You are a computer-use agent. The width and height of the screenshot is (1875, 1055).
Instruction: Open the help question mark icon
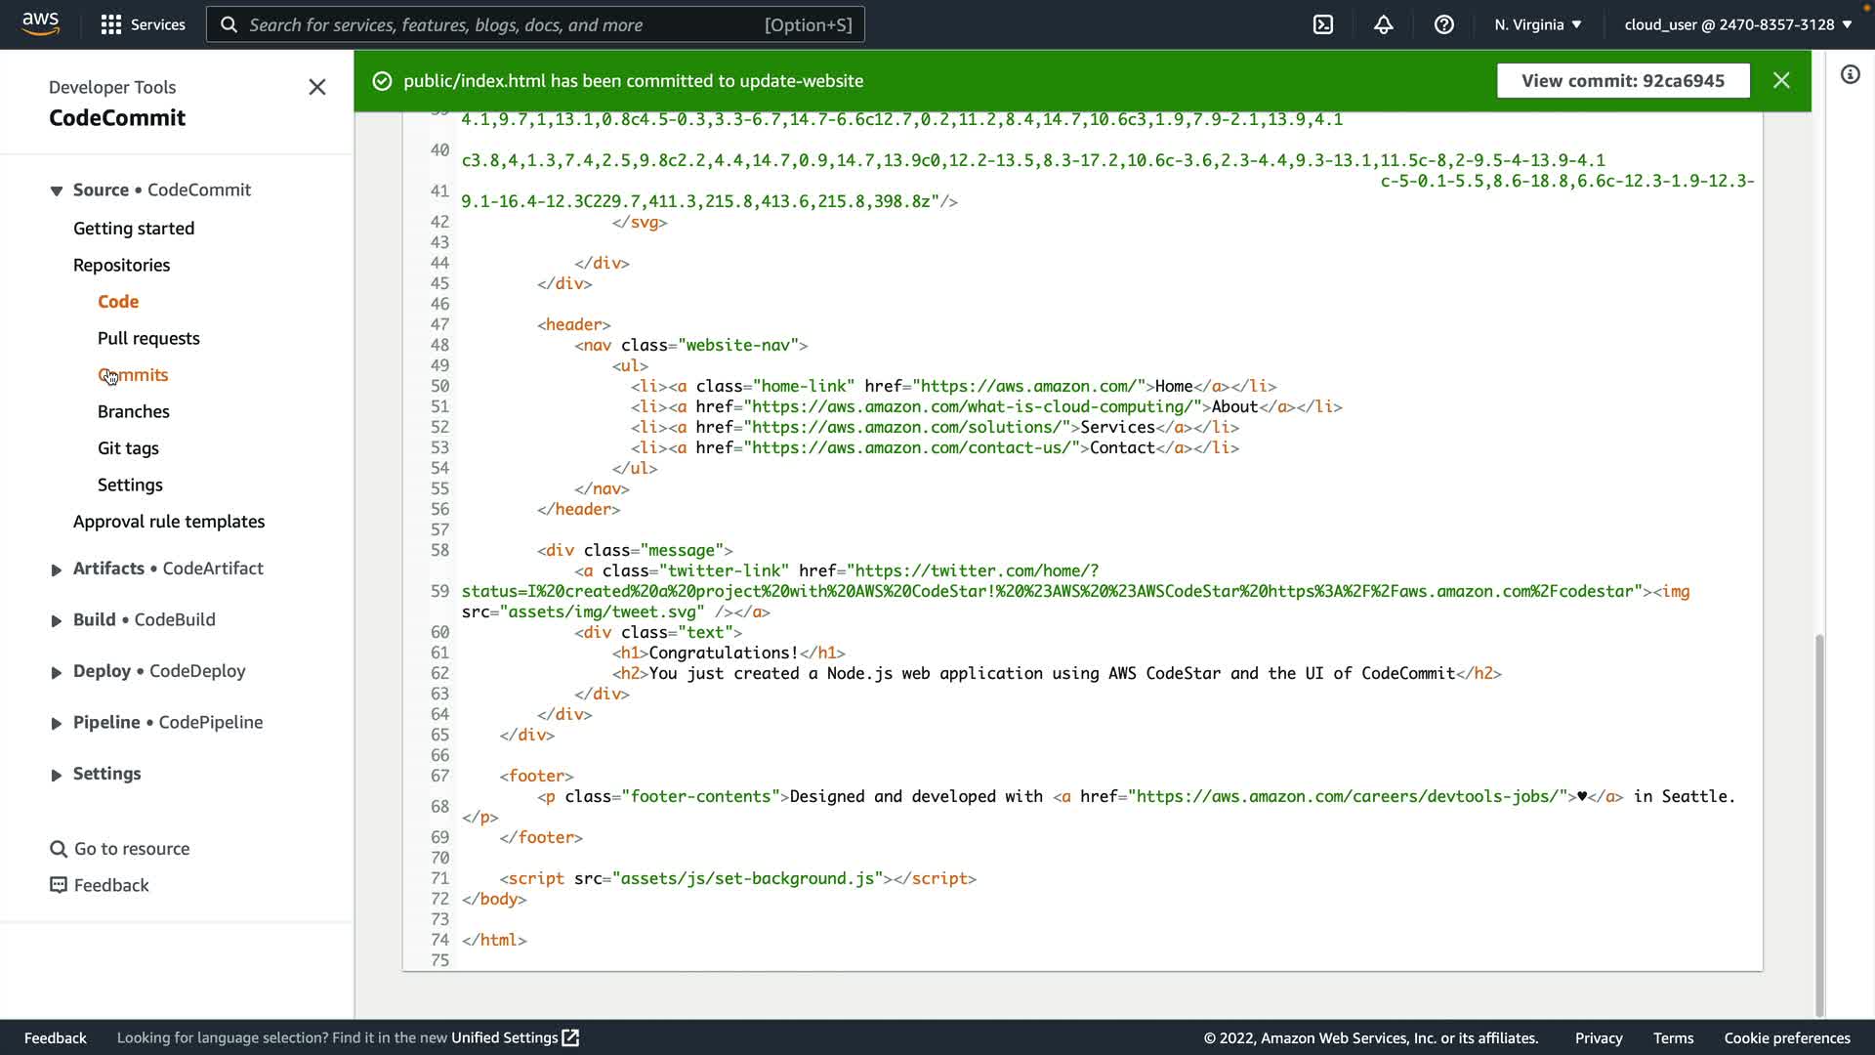pyautogui.click(x=1444, y=24)
